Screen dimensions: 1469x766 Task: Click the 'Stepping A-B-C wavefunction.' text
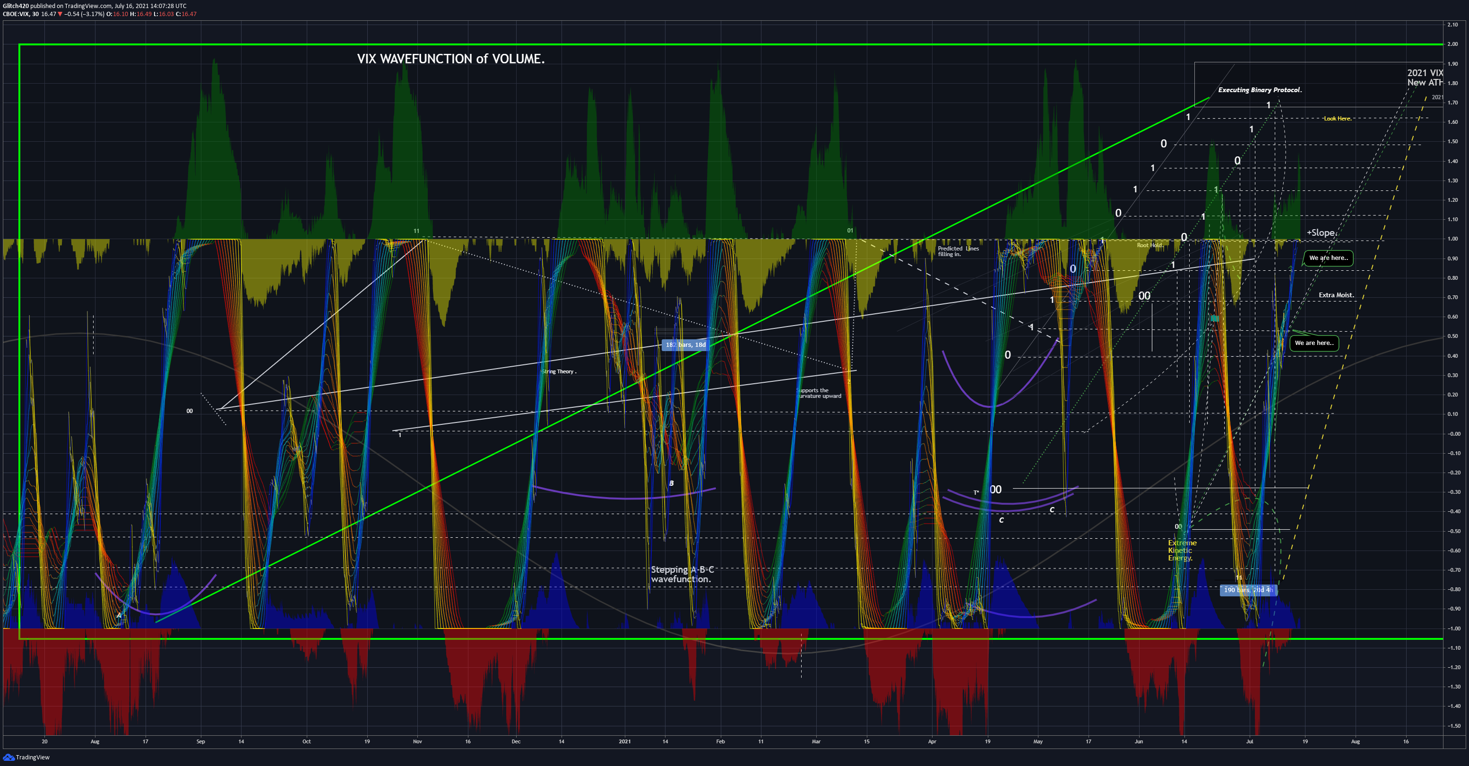[x=682, y=574]
